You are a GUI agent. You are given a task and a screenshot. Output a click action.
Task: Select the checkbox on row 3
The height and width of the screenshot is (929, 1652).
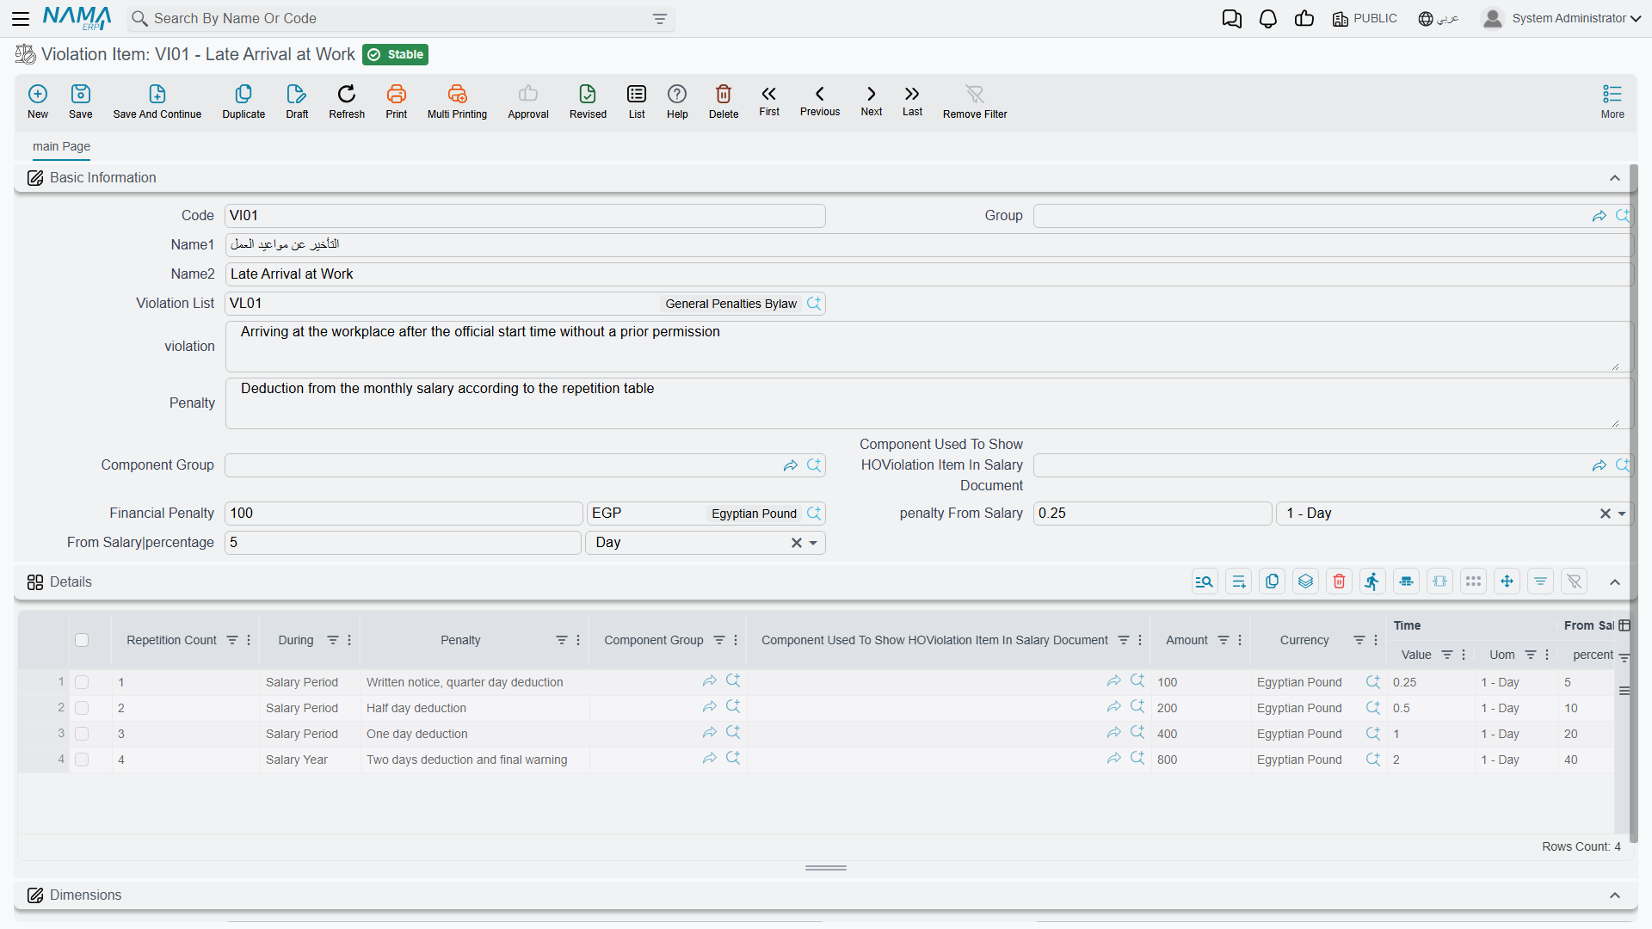click(82, 734)
